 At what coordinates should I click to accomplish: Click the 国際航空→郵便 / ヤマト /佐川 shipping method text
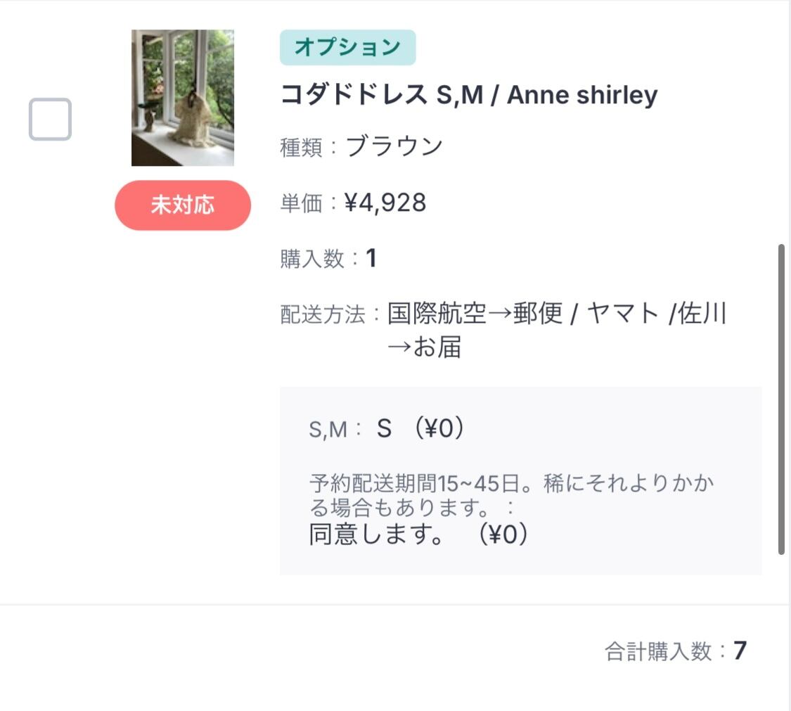point(557,314)
